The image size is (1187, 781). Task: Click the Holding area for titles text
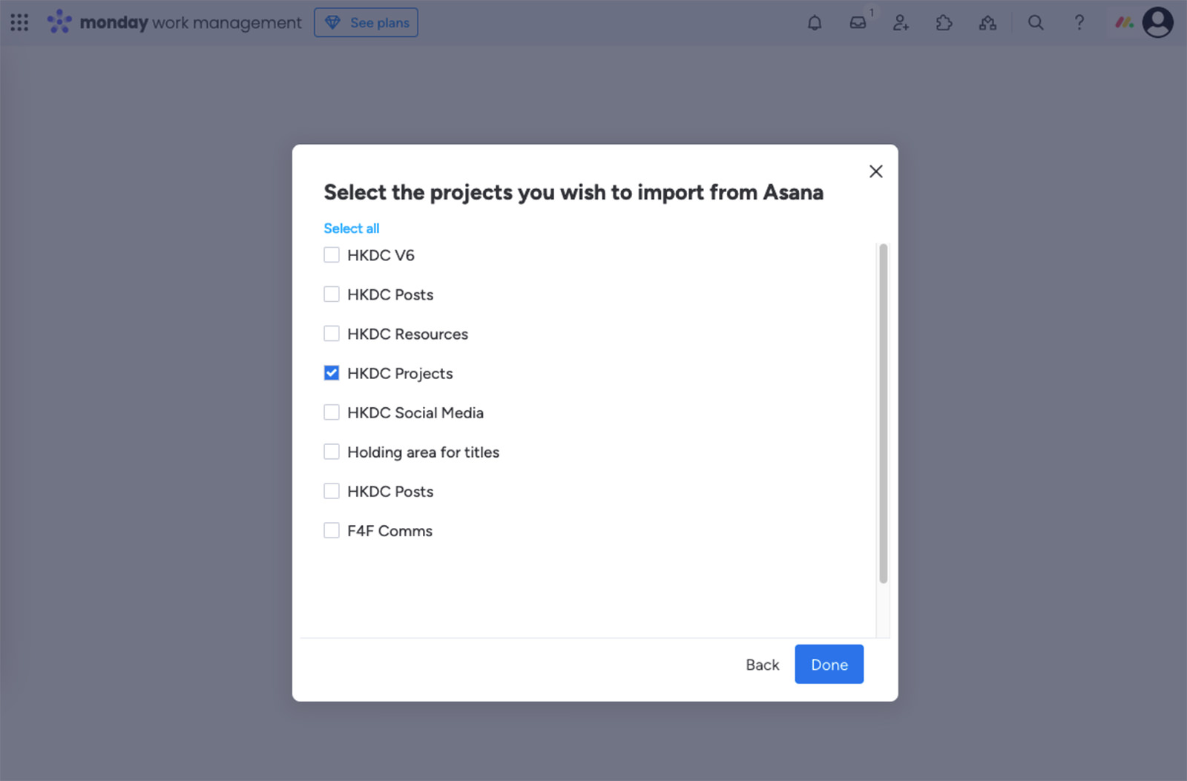pyautogui.click(x=423, y=452)
